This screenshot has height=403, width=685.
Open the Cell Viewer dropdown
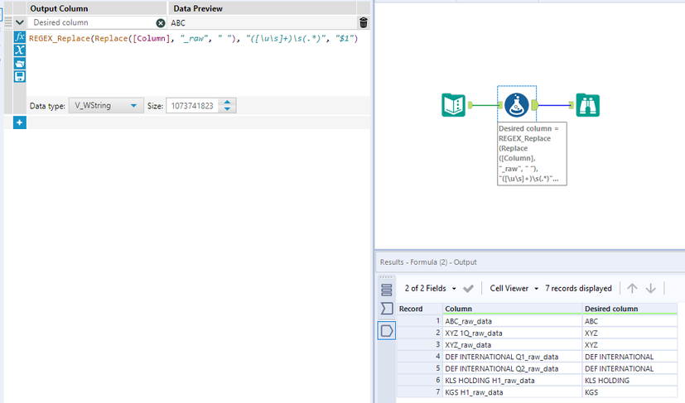tap(514, 289)
